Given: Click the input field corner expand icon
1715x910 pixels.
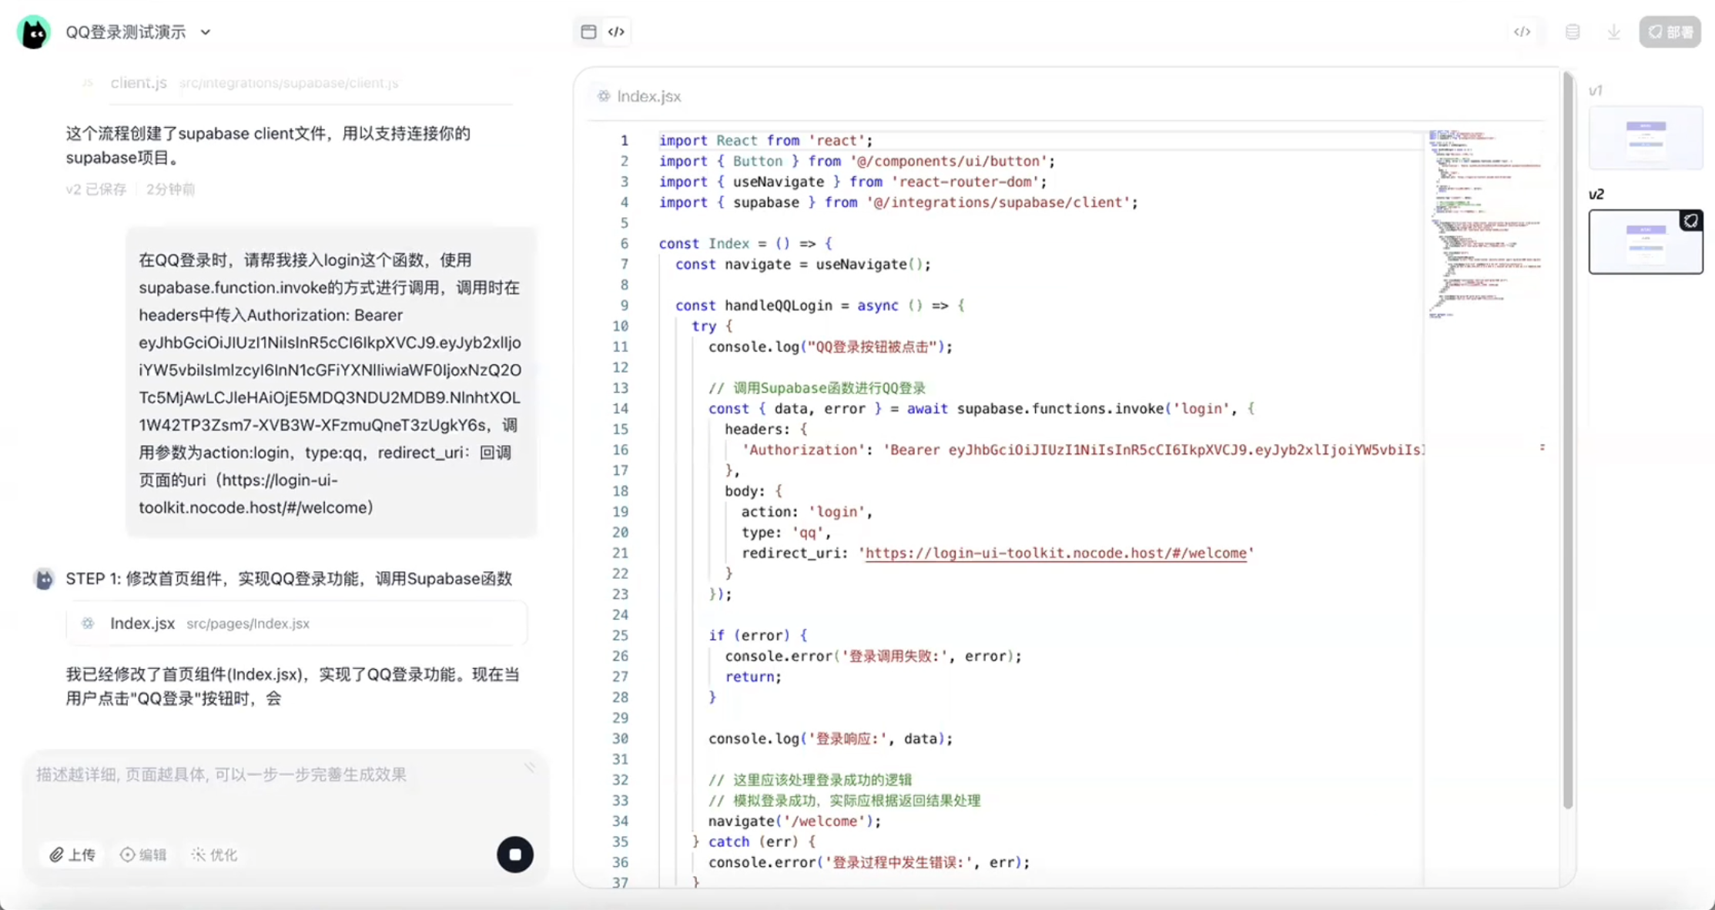Looking at the screenshot, I should pyautogui.click(x=530, y=767).
